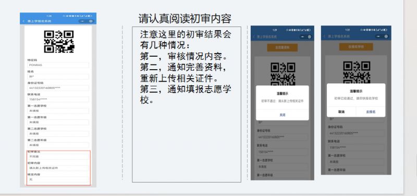Click message 初审已经通过，请尽快报名学校
Viewport: 417px width, 196px height.
pos(356,98)
